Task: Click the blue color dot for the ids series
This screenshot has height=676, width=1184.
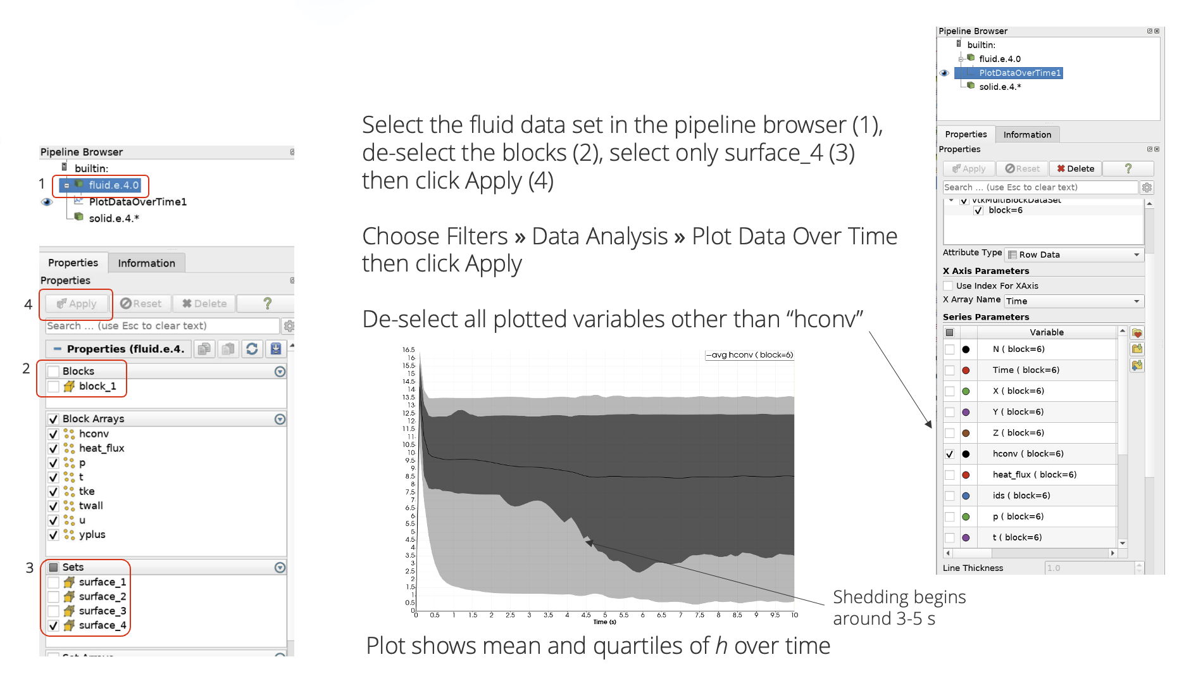Action: [966, 496]
